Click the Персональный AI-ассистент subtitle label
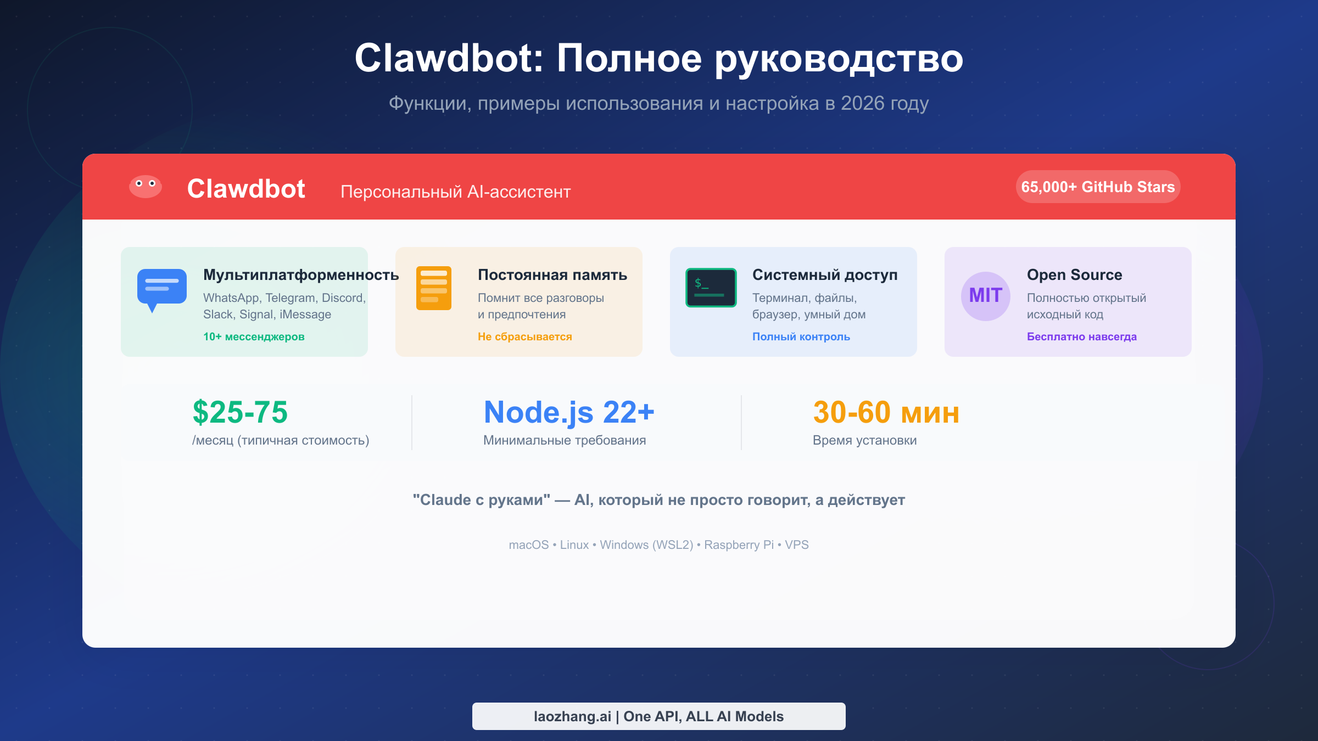 (x=456, y=192)
